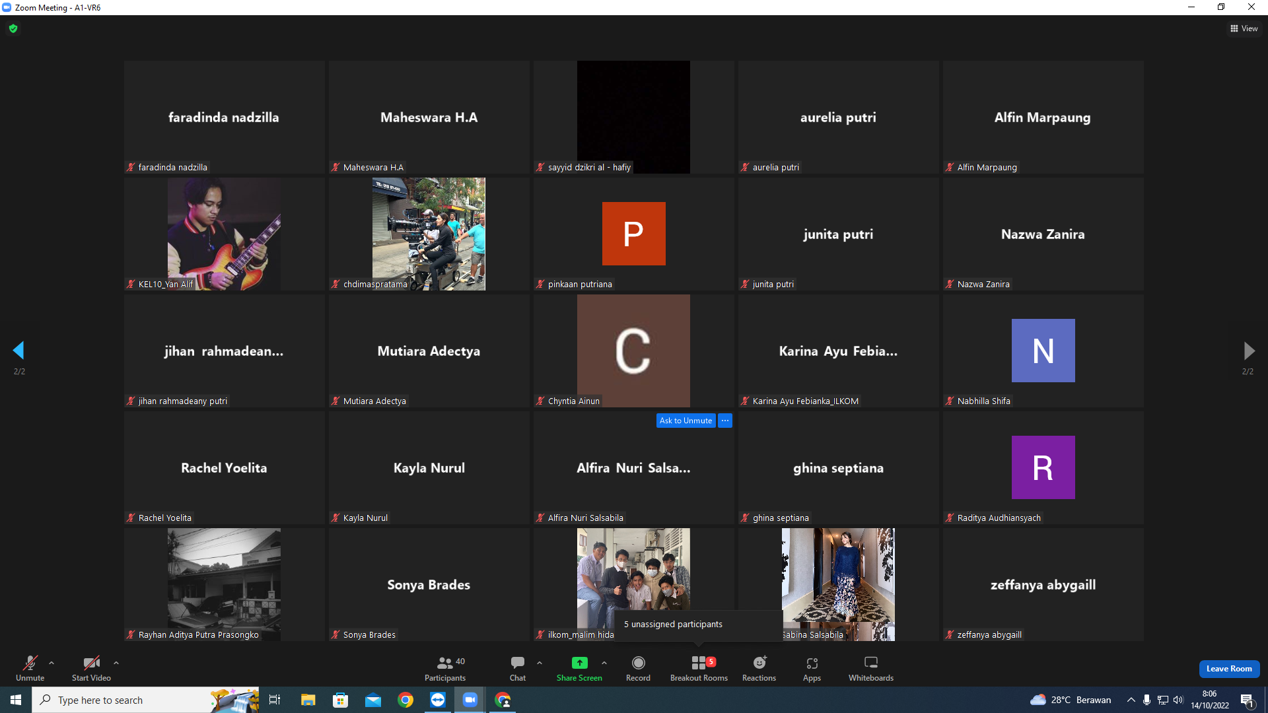The height and width of the screenshot is (713, 1268).
Task: Open the Mail app from the taskbar
Action: 373,700
